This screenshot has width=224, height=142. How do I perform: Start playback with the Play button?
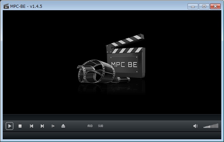[x=10, y=126]
